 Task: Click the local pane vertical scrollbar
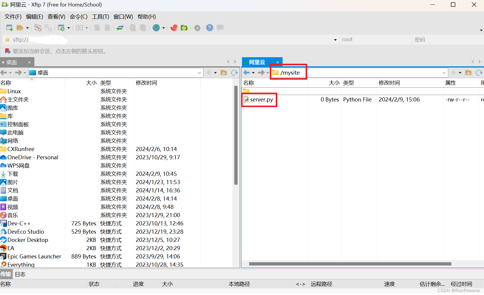pyautogui.click(x=236, y=135)
